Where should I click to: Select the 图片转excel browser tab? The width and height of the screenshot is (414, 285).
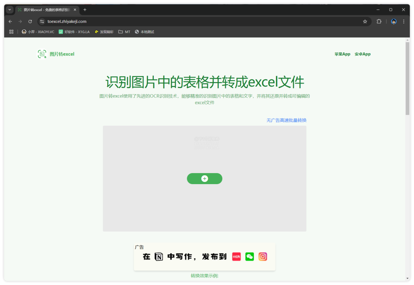pyautogui.click(x=47, y=10)
